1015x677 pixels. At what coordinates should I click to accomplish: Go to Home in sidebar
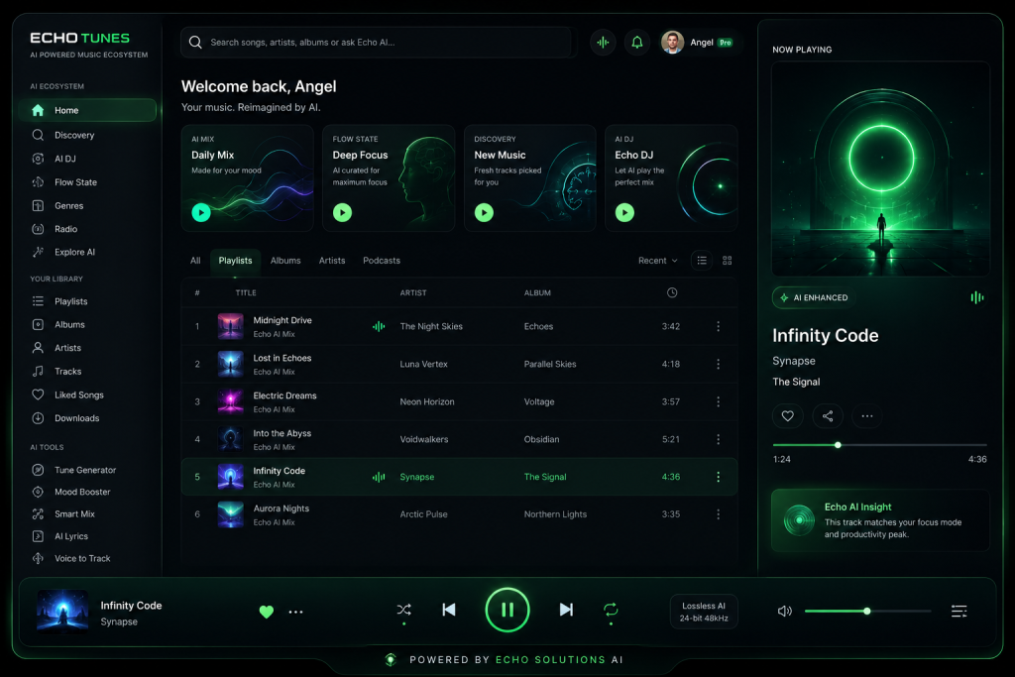pyautogui.click(x=87, y=110)
